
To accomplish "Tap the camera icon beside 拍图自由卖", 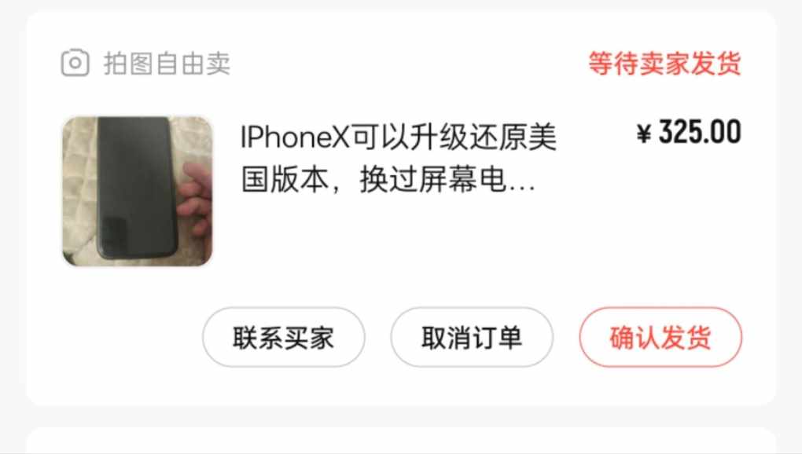I will (75, 63).
